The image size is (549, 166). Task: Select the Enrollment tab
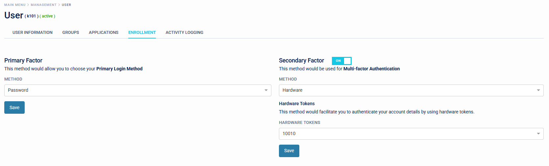point(142,33)
